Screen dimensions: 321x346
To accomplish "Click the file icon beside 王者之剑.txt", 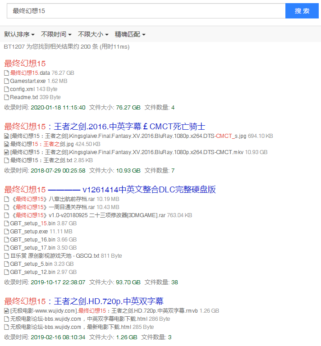I will click(7, 160).
